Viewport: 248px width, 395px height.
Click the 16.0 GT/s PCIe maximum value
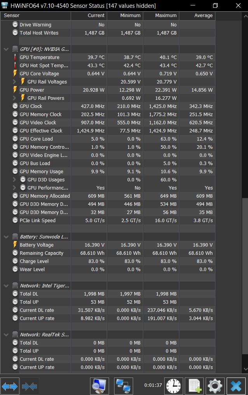(166, 221)
